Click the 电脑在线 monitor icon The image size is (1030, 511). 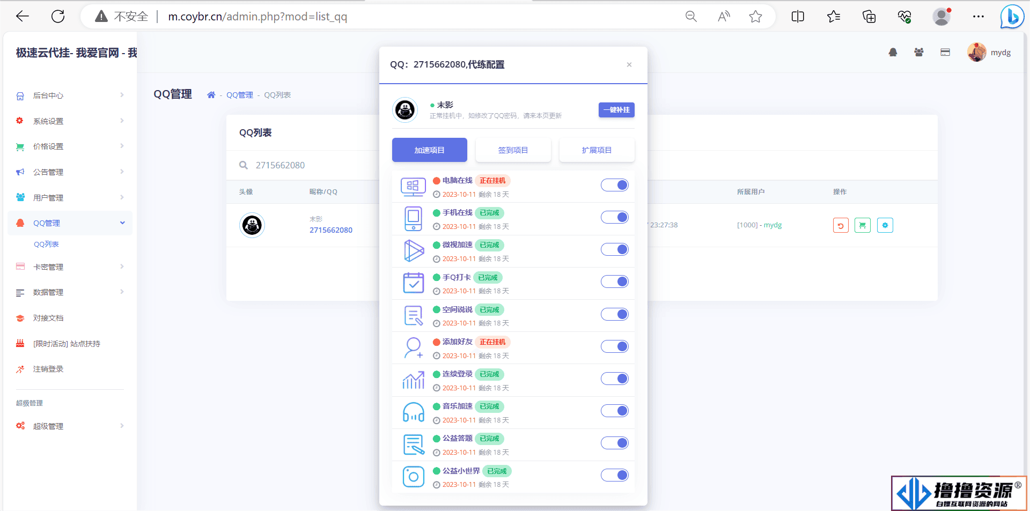click(413, 187)
